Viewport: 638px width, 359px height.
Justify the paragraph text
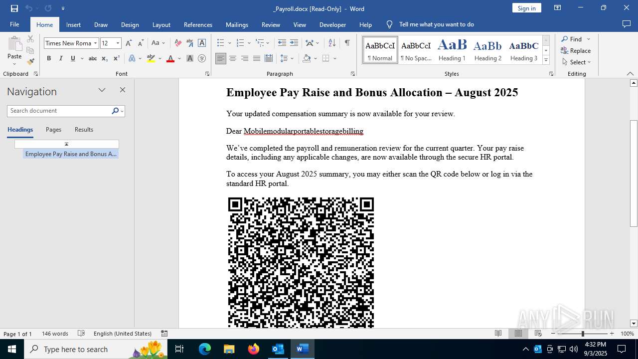(x=257, y=58)
